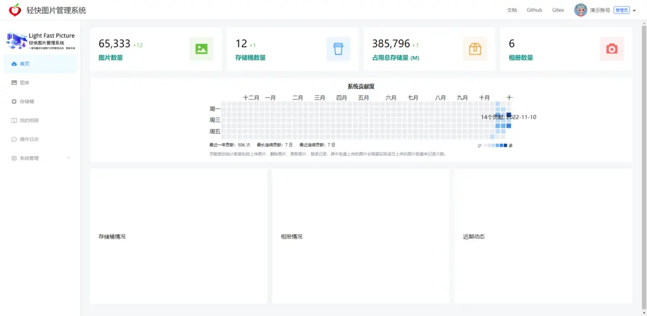Viewport: 647px width, 316px height.
Task: Open the Github link in header
Action: pyautogui.click(x=534, y=11)
